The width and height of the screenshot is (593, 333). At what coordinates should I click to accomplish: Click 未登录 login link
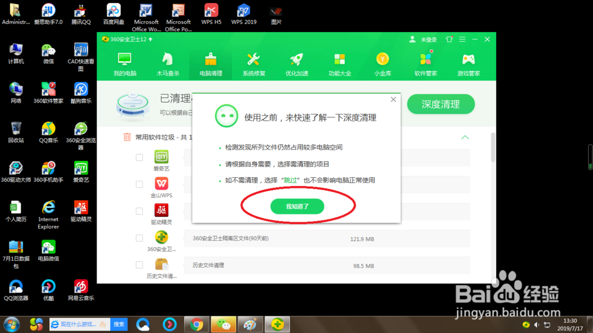[429, 40]
